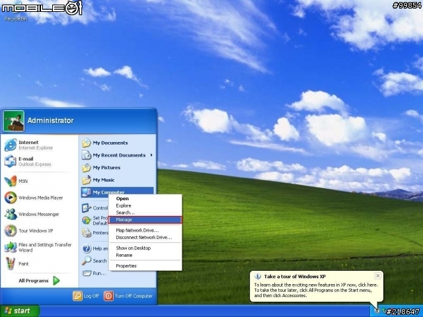Click the Run... icon
The image size is (423, 317).
point(87,273)
